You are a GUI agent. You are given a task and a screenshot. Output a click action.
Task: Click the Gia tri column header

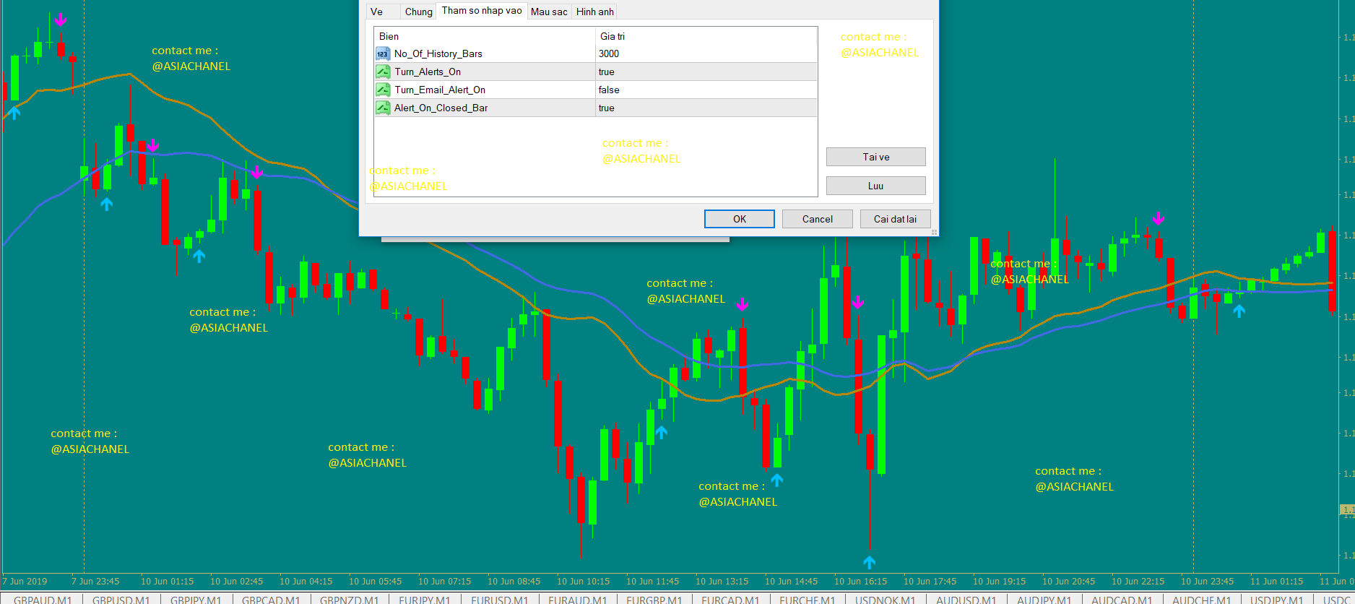click(x=706, y=36)
